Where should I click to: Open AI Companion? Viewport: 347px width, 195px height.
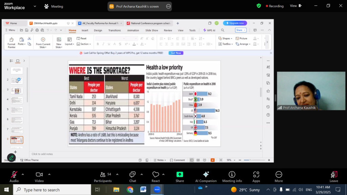pyautogui.click(x=206, y=176)
